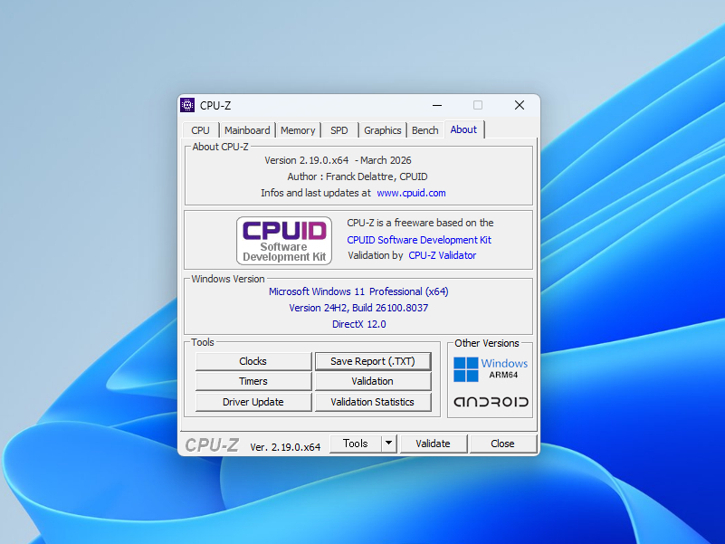Image resolution: width=725 pixels, height=544 pixels.
Task: Switch to the CPU tab
Action: click(199, 129)
